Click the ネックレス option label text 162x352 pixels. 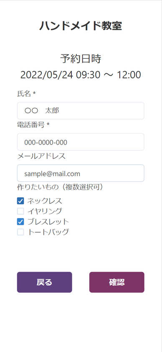tap(45, 201)
